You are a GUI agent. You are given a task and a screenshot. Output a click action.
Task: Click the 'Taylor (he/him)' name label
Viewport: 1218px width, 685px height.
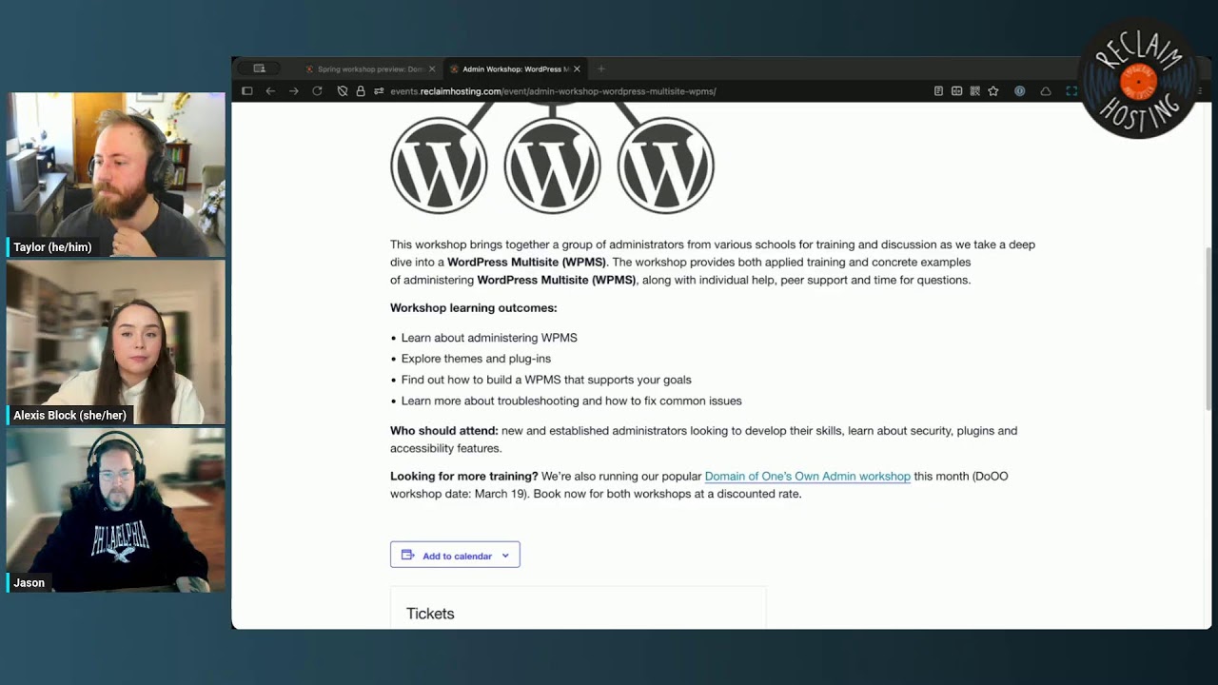pyautogui.click(x=52, y=247)
